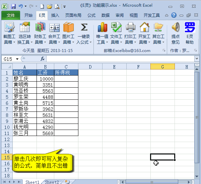
Task: Select cell B2 containing 10000
Action: pos(45,79)
